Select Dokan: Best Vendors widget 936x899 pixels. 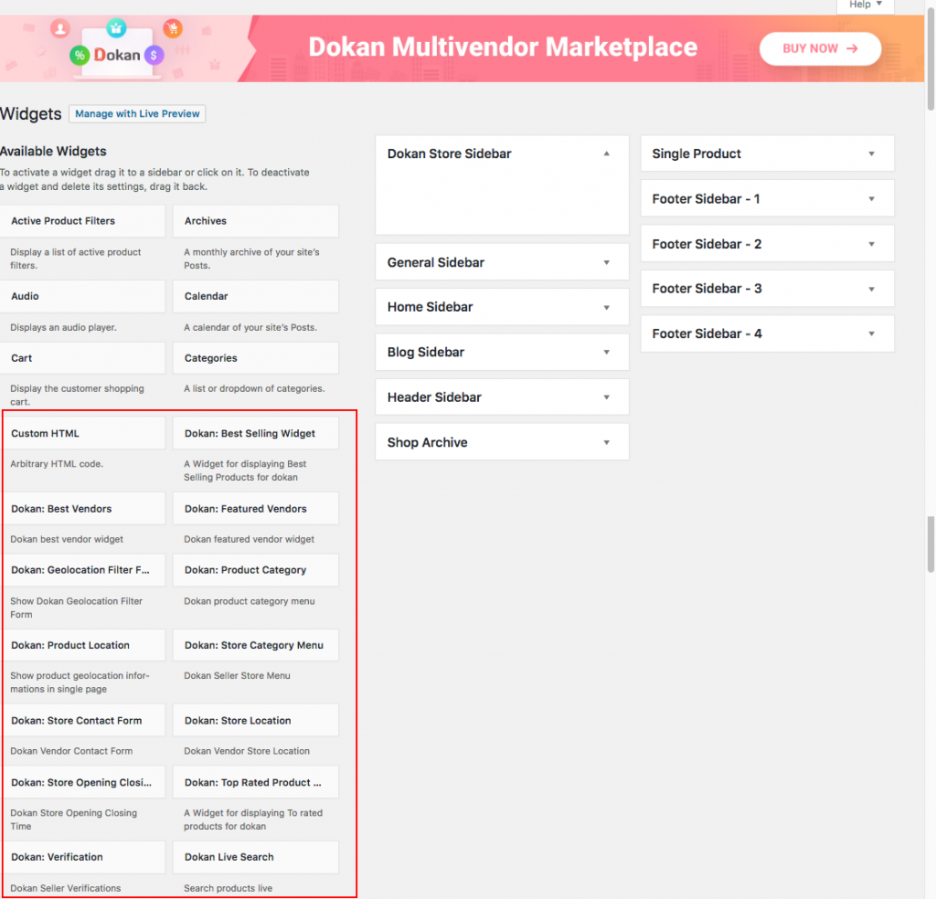click(82, 508)
